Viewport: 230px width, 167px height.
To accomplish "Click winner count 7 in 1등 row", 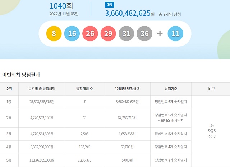I will 84,102.
